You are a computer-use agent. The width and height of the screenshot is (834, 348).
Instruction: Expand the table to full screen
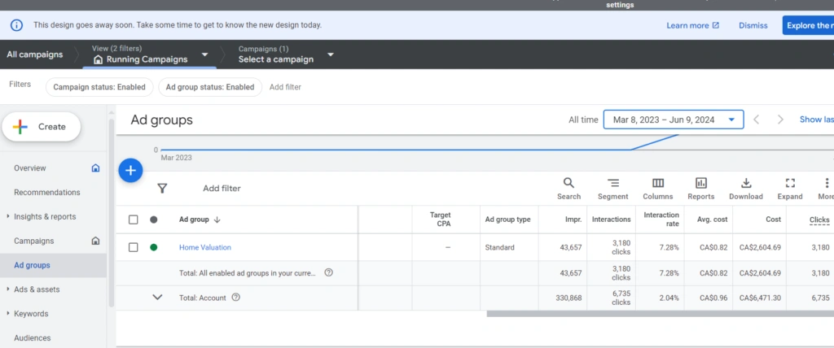click(789, 188)
